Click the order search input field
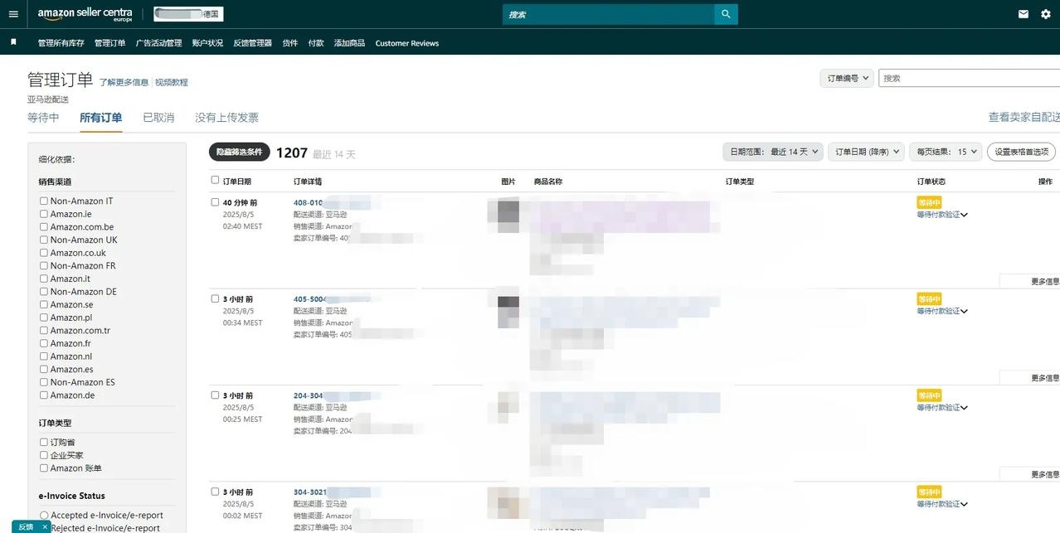This screenshot has width=1060, height=533. pos(969,78)
